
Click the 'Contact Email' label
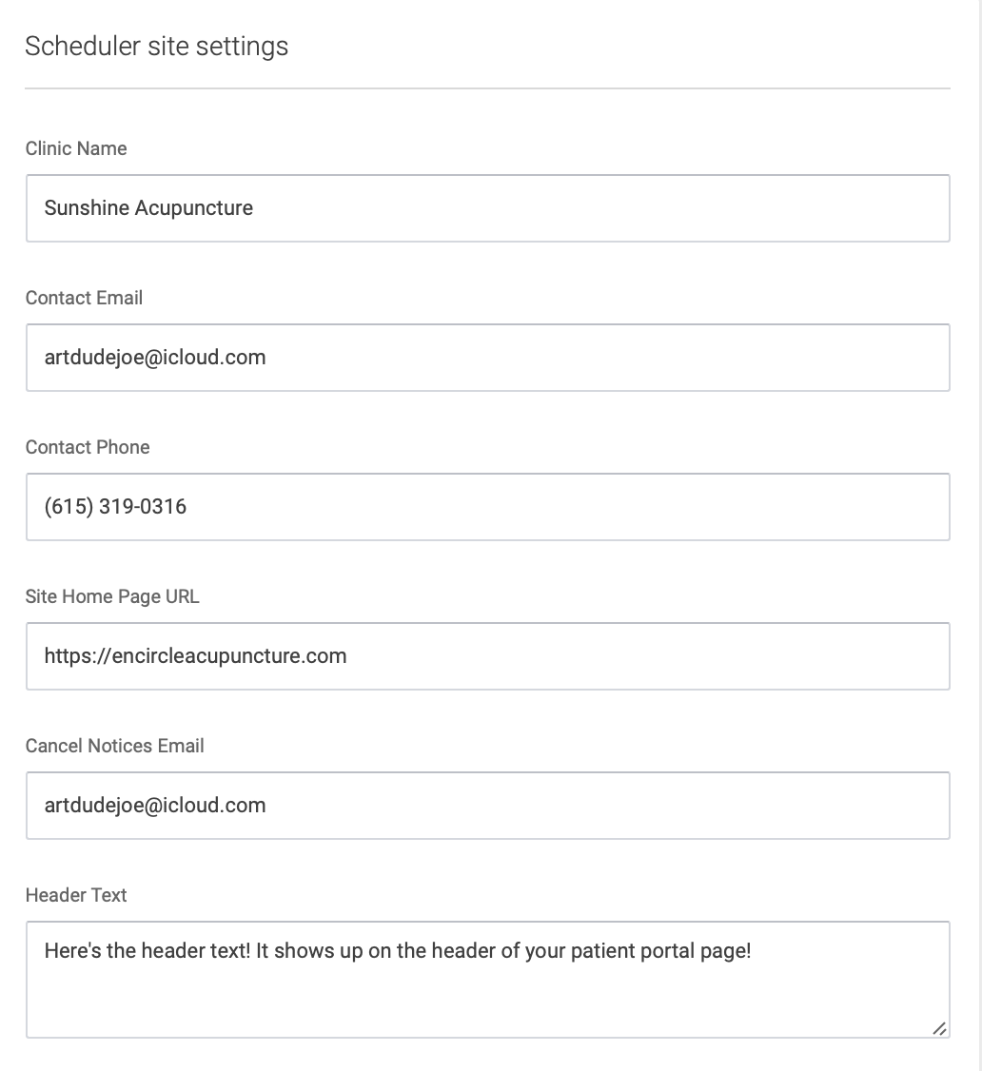pos(84,298)
